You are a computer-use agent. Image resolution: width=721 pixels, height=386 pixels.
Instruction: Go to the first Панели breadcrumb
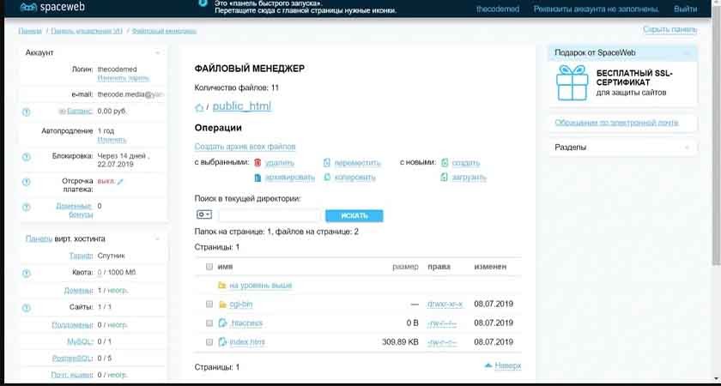point(30,31)
